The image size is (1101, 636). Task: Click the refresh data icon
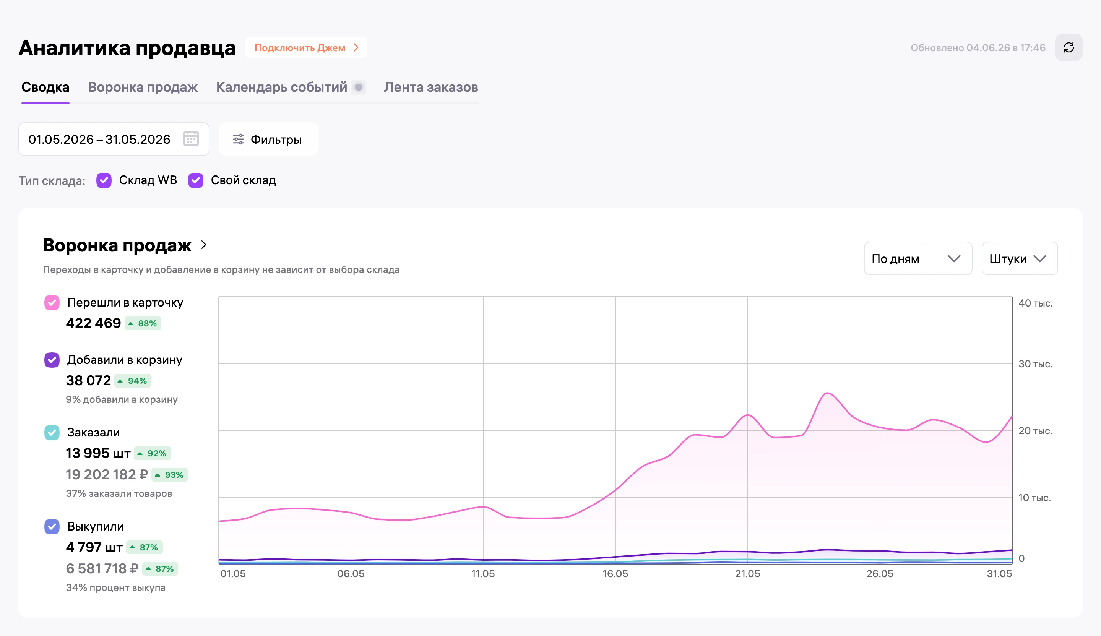1068,48
